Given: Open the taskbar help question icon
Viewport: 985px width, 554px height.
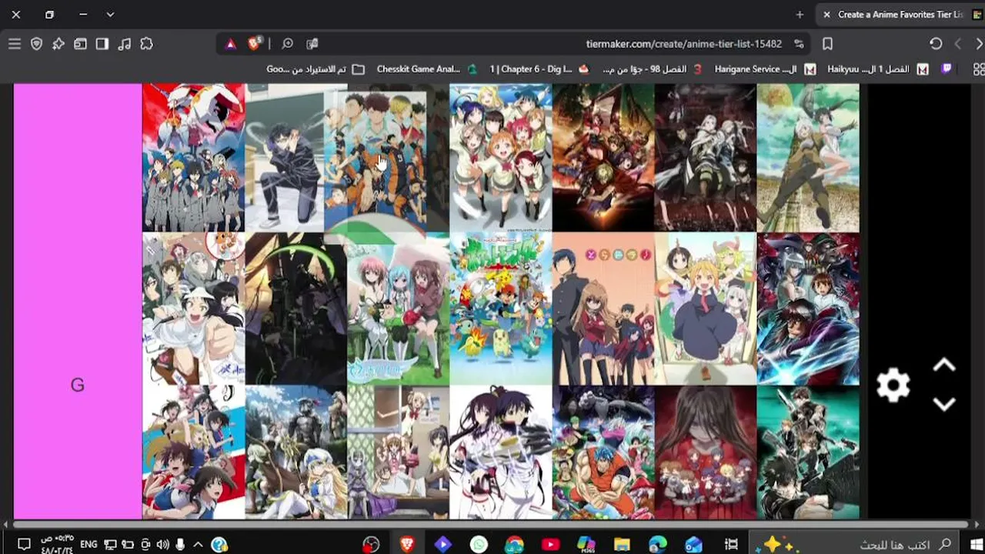Looking at the screenshot, I should tap(219, 545).
